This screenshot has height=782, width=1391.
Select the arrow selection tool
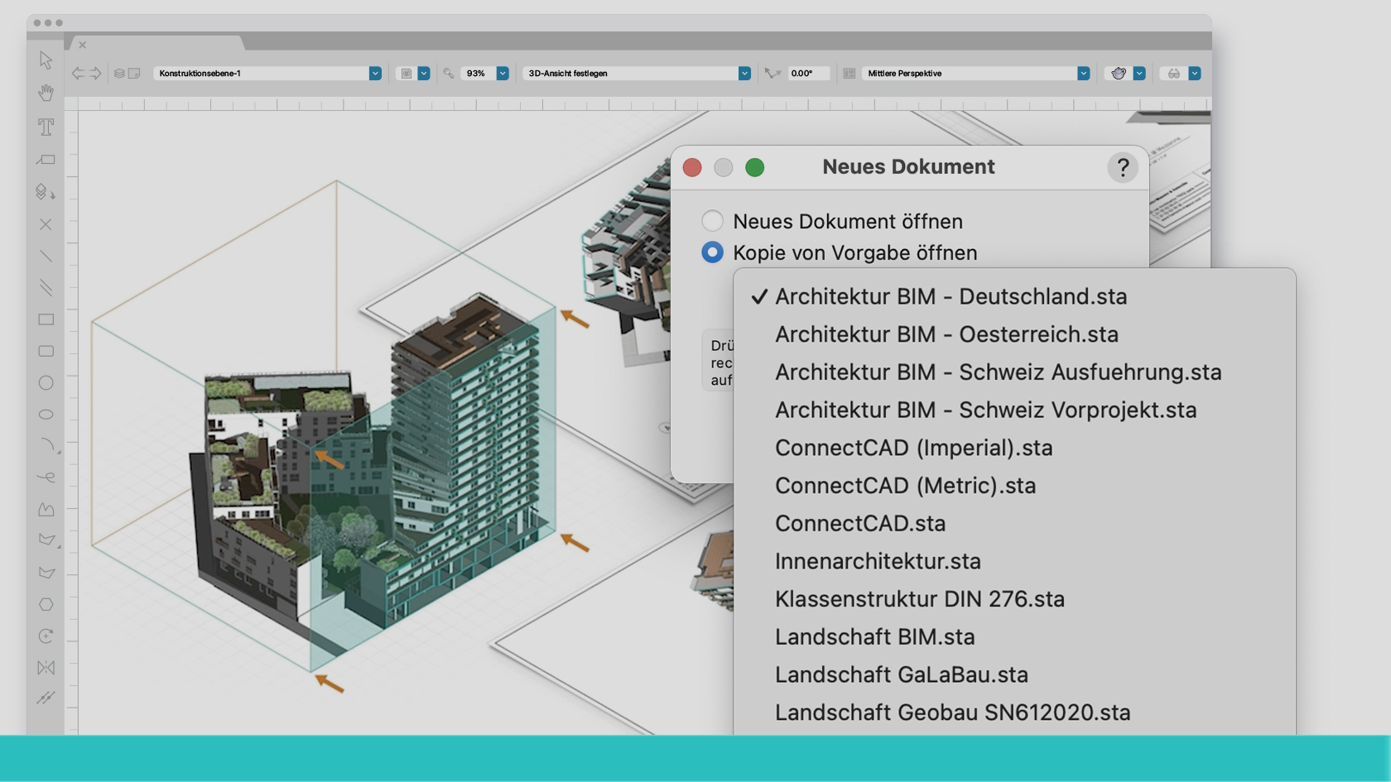click(46, 60)
